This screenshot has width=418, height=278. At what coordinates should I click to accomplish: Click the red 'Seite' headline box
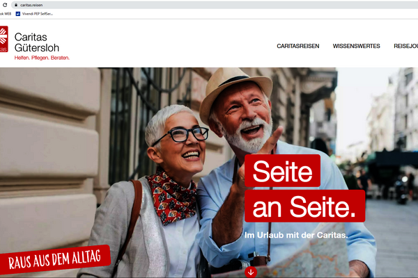point(282,171)
